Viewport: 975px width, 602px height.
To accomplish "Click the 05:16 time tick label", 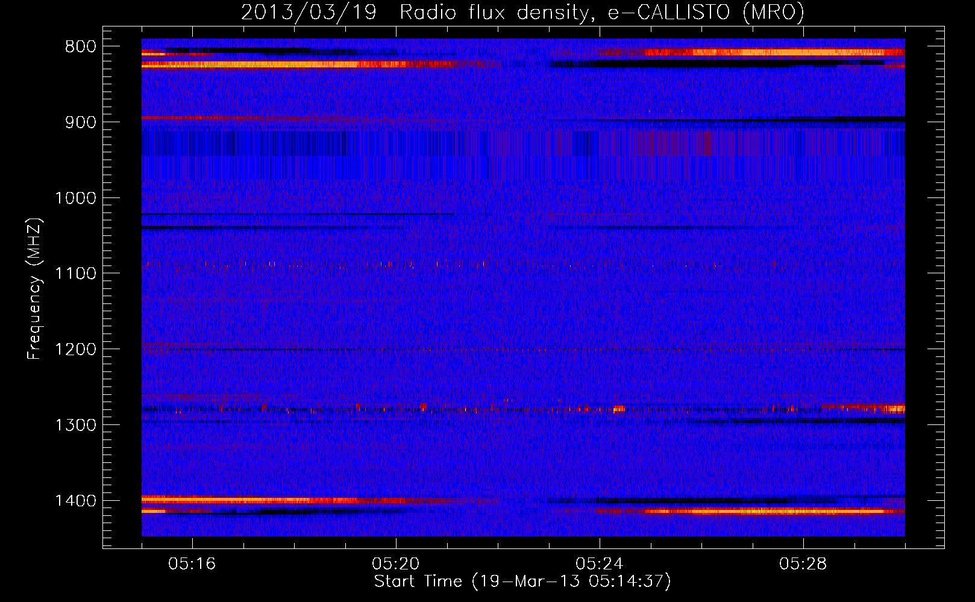I will (x=192, y=564).
